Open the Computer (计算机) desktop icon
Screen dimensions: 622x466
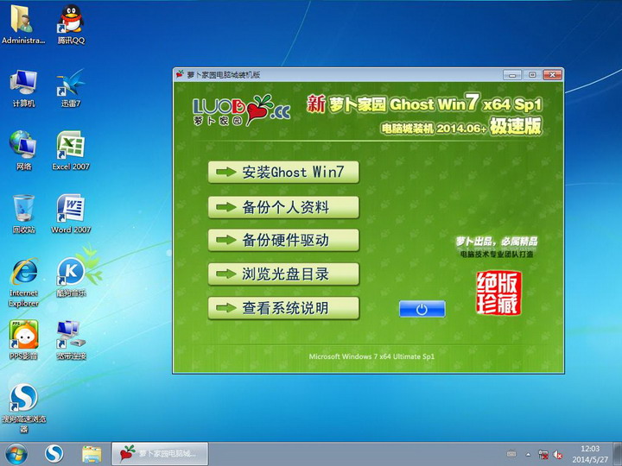23,84
